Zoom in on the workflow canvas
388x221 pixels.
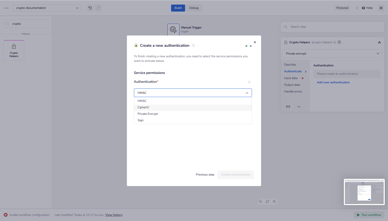coord(274,201)
